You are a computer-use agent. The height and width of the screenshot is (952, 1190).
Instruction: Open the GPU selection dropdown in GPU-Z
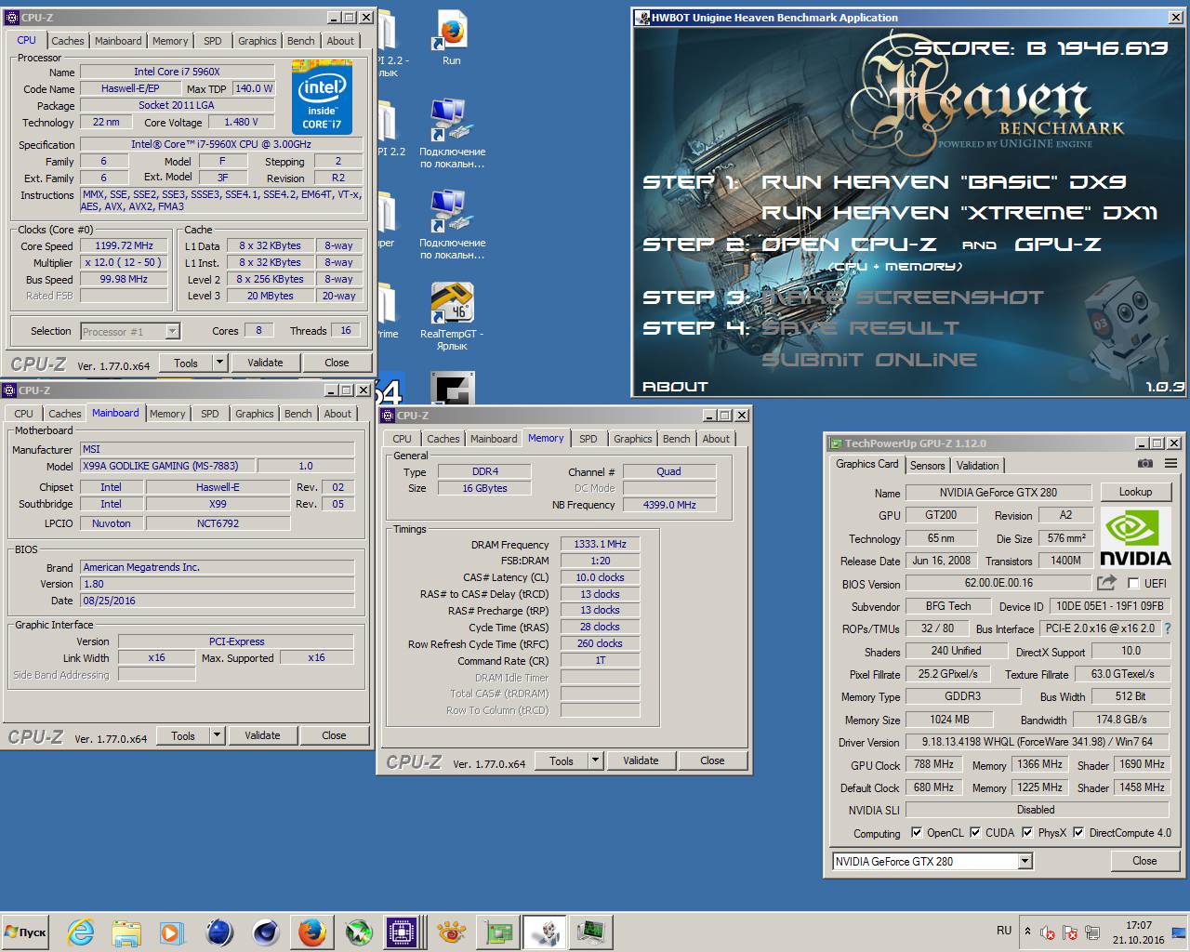1024,861
